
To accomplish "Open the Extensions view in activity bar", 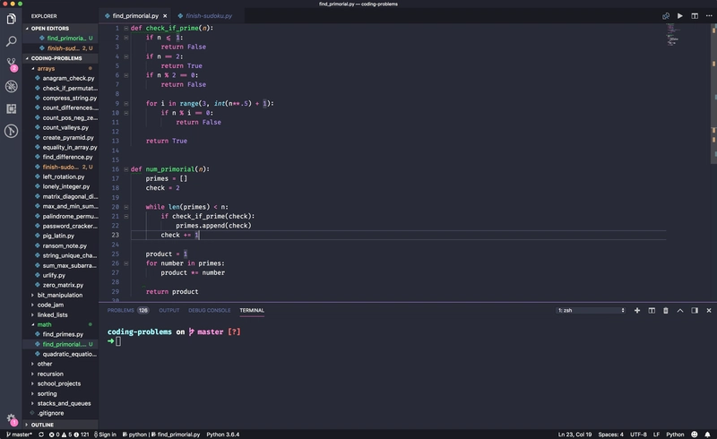I will [11, 108].
